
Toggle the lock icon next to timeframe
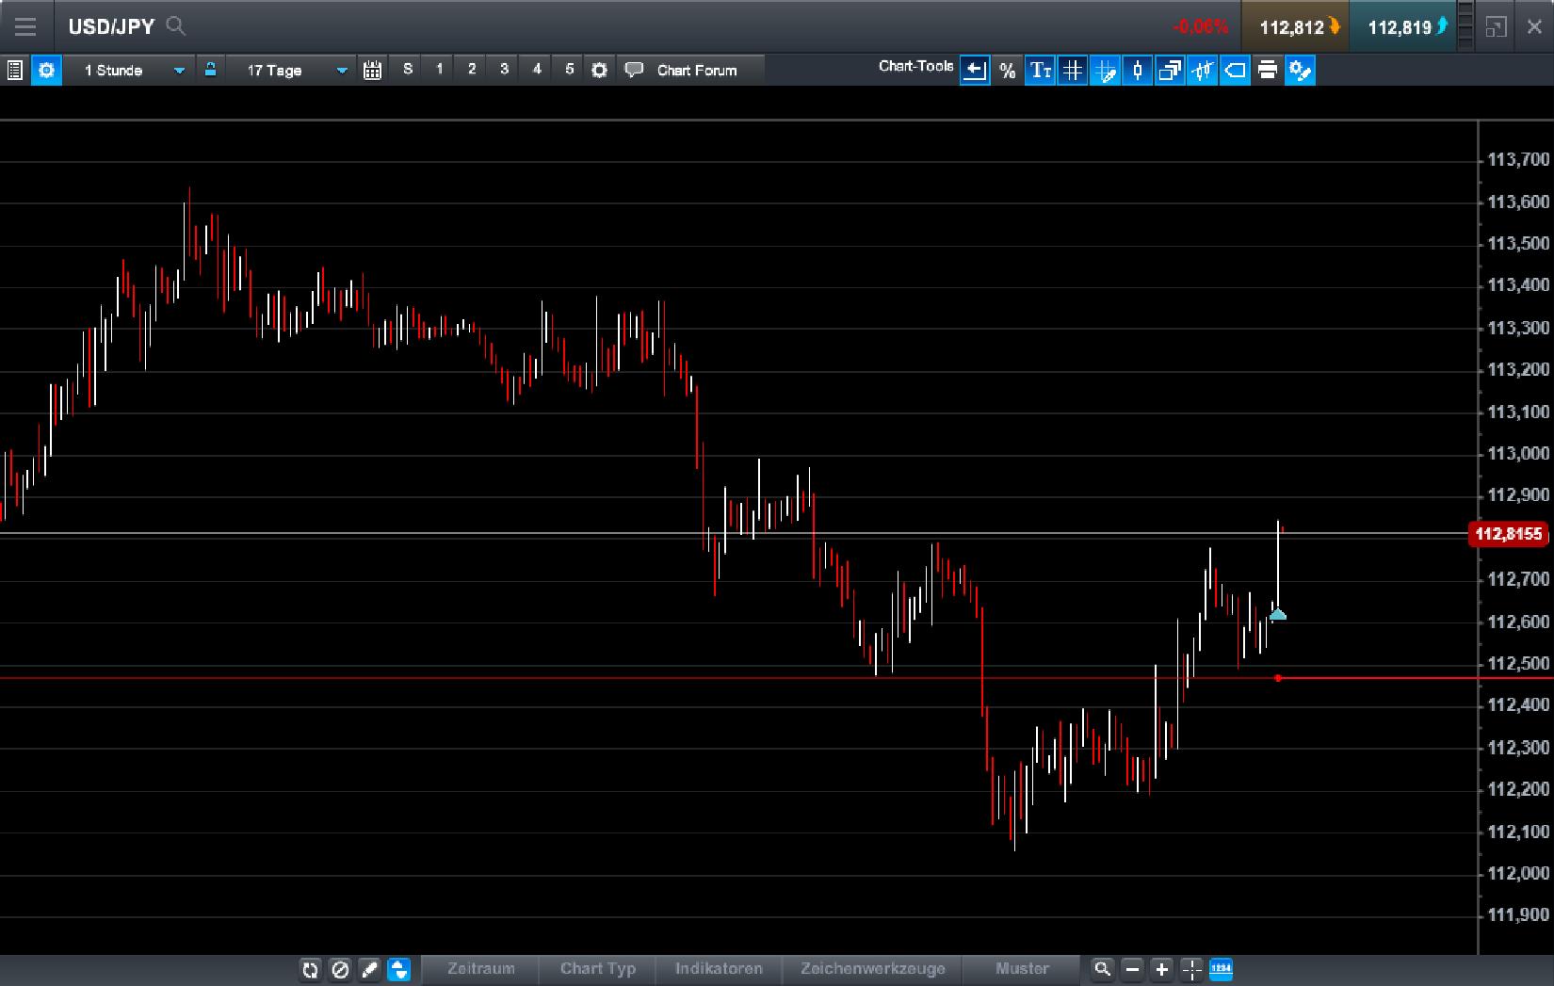(x=211, y=69)
